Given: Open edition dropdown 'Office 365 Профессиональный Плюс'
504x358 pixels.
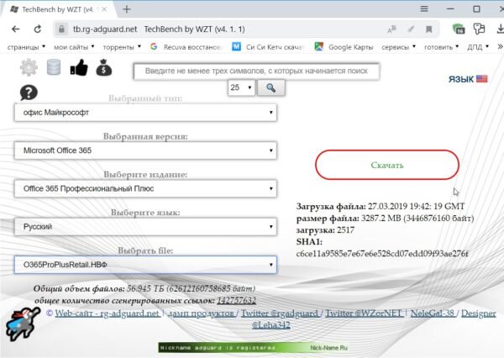Looking at the screenshot, I should pyautogui.click(x=145, y=188).
